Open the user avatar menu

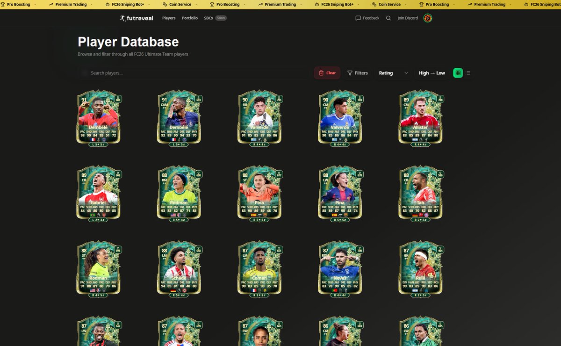[427, 18]
